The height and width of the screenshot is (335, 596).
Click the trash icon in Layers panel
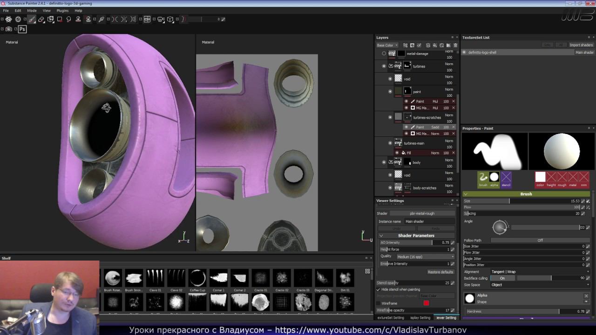[455, 45]
